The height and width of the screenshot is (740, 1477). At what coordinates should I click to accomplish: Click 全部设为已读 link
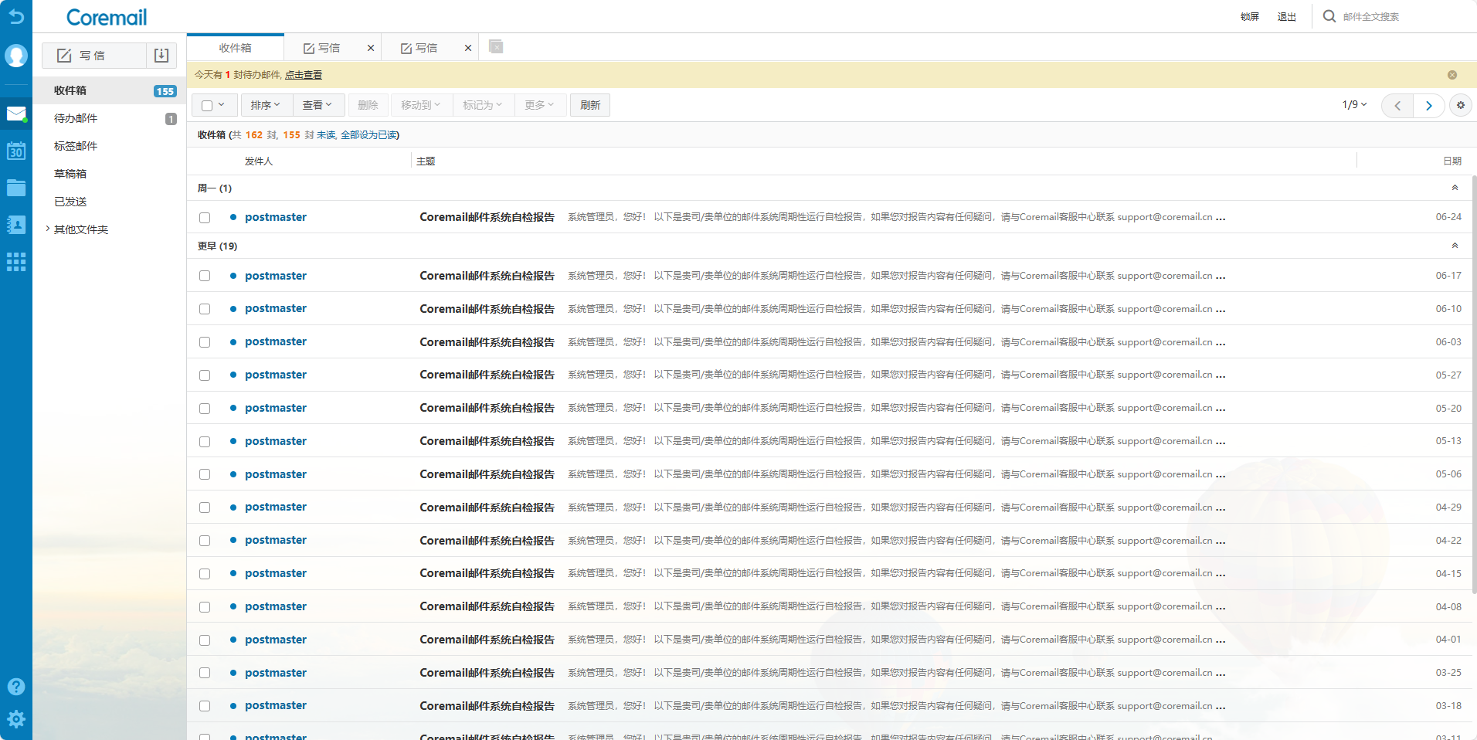coord(368,135)
